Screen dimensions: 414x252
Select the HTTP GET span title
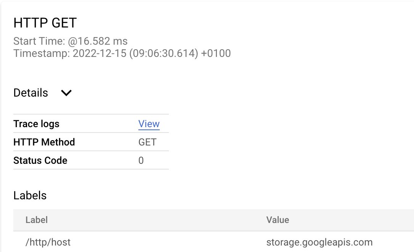click(45, 23)
